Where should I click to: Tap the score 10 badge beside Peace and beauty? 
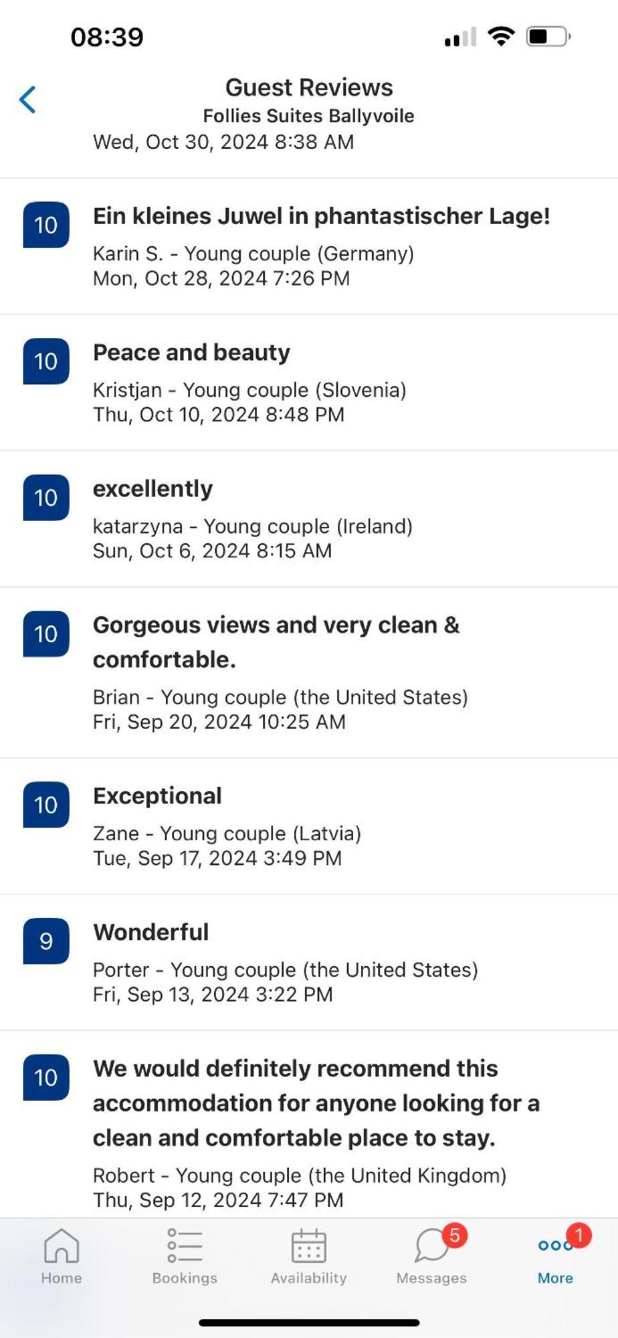coord(46,361)
